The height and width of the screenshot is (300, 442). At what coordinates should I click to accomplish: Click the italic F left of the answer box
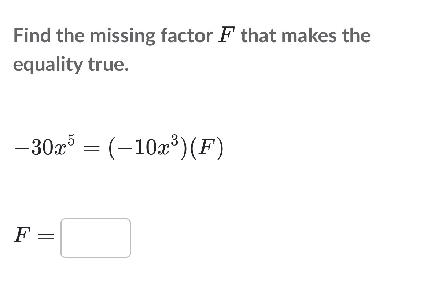click(x=21, y=235)
